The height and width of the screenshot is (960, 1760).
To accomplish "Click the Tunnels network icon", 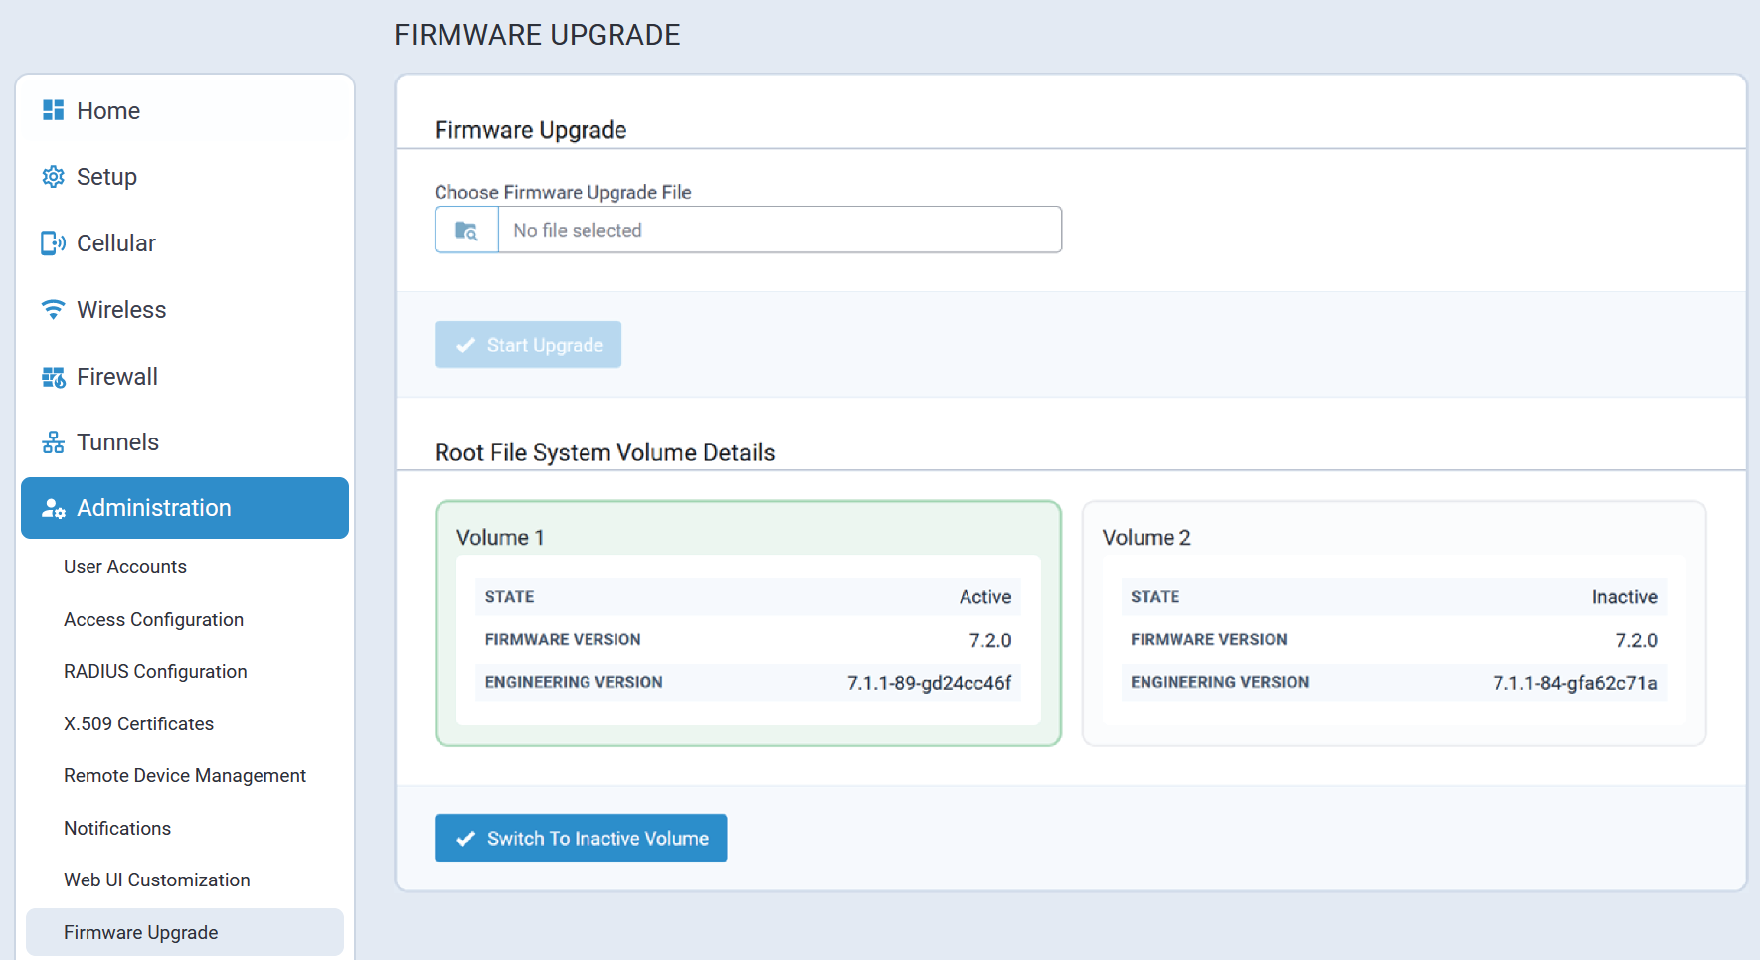I will (53, 442).
